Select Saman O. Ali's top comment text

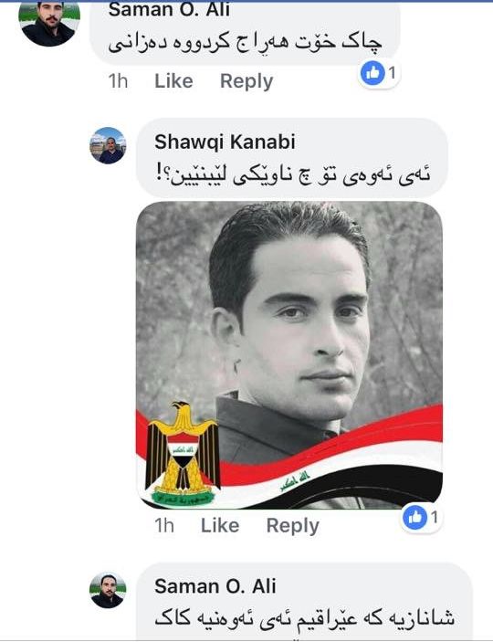click(245, 42)
